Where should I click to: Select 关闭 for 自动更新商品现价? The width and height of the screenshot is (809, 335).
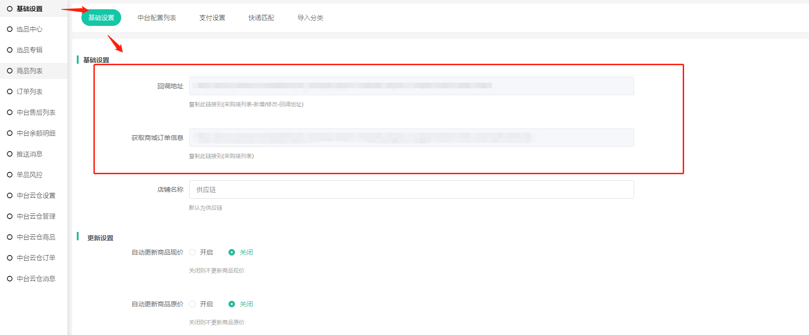232,252
